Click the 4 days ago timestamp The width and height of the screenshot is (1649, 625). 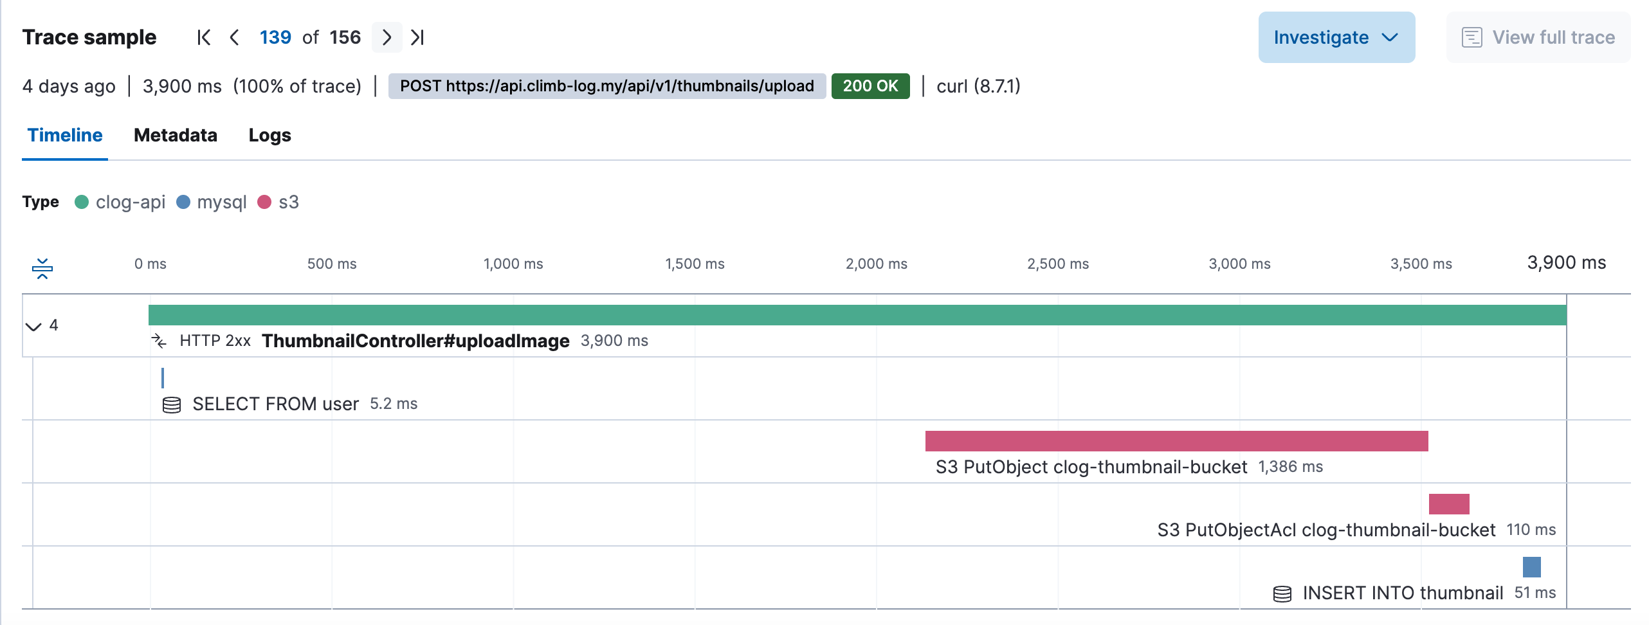(69, 86)
